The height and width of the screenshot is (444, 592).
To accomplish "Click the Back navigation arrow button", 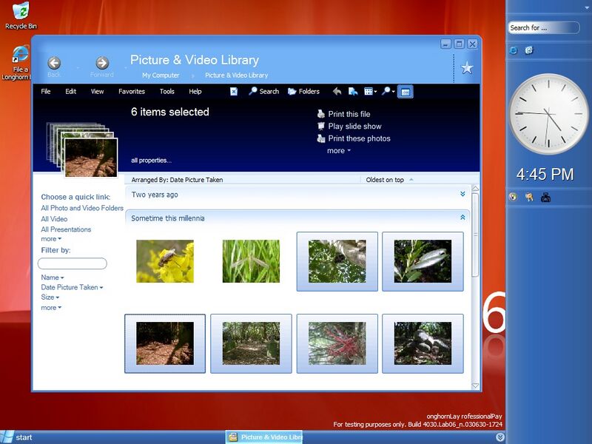I will [54, 64].
